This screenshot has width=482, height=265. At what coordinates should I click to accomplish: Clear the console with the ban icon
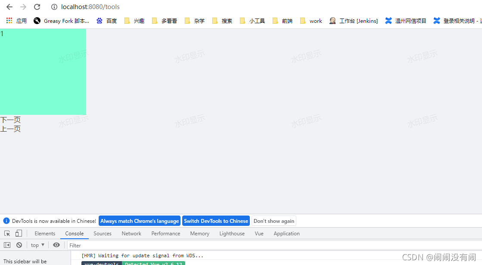pyautogui.click(x=19, y=245)
